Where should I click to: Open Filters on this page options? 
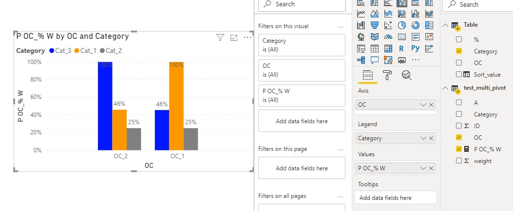[341, 150]
